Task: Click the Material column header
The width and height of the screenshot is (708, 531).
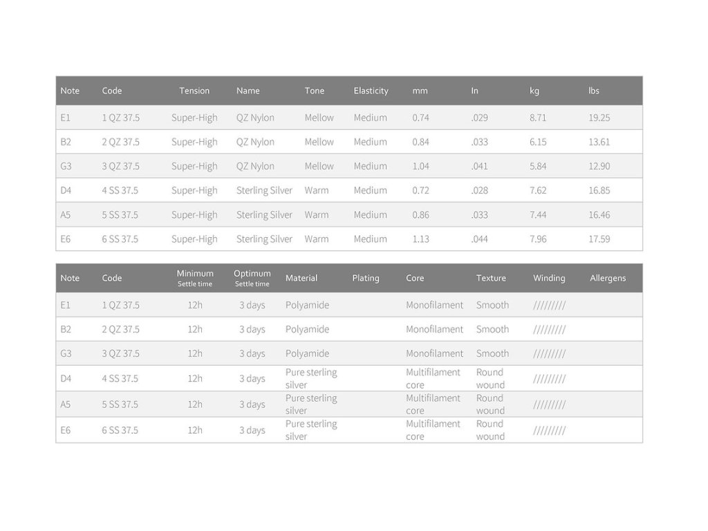Action: 301,279
